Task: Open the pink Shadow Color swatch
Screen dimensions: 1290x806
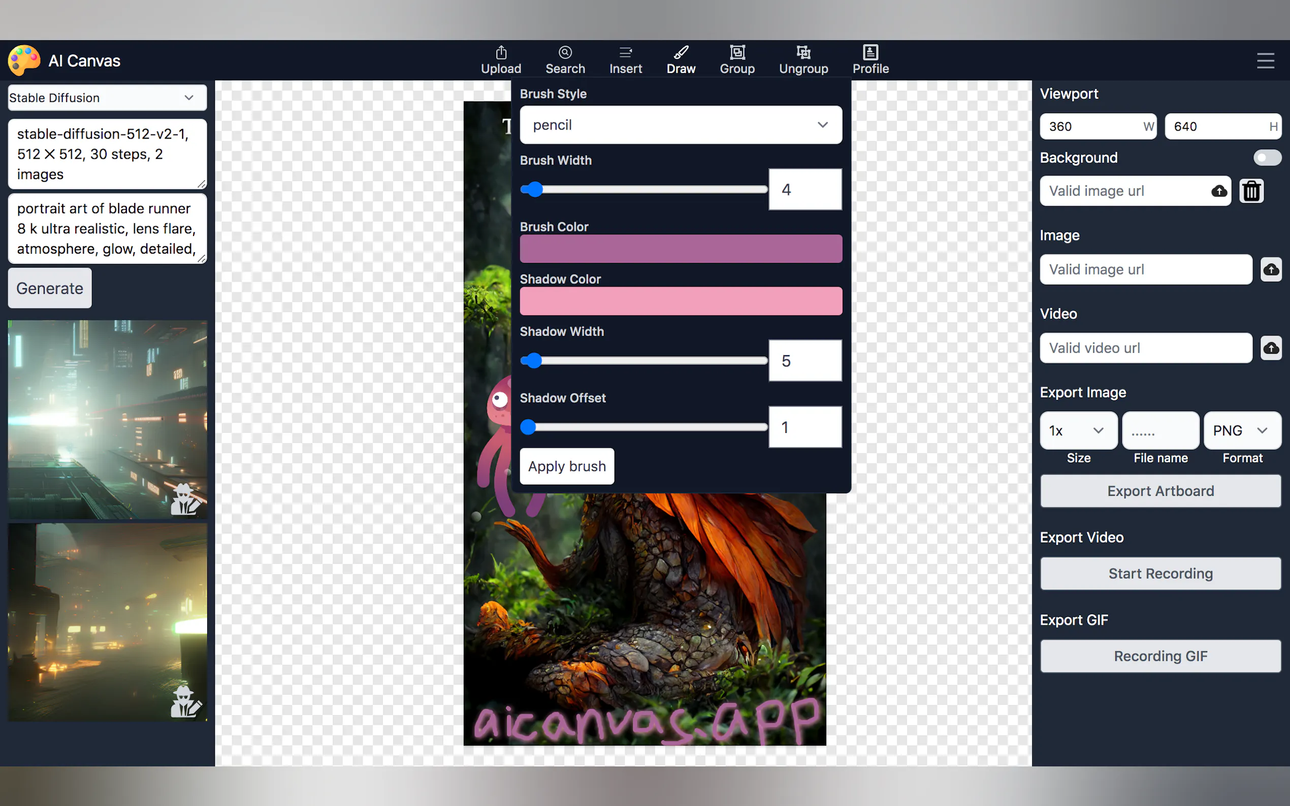Action: (681, 301)
